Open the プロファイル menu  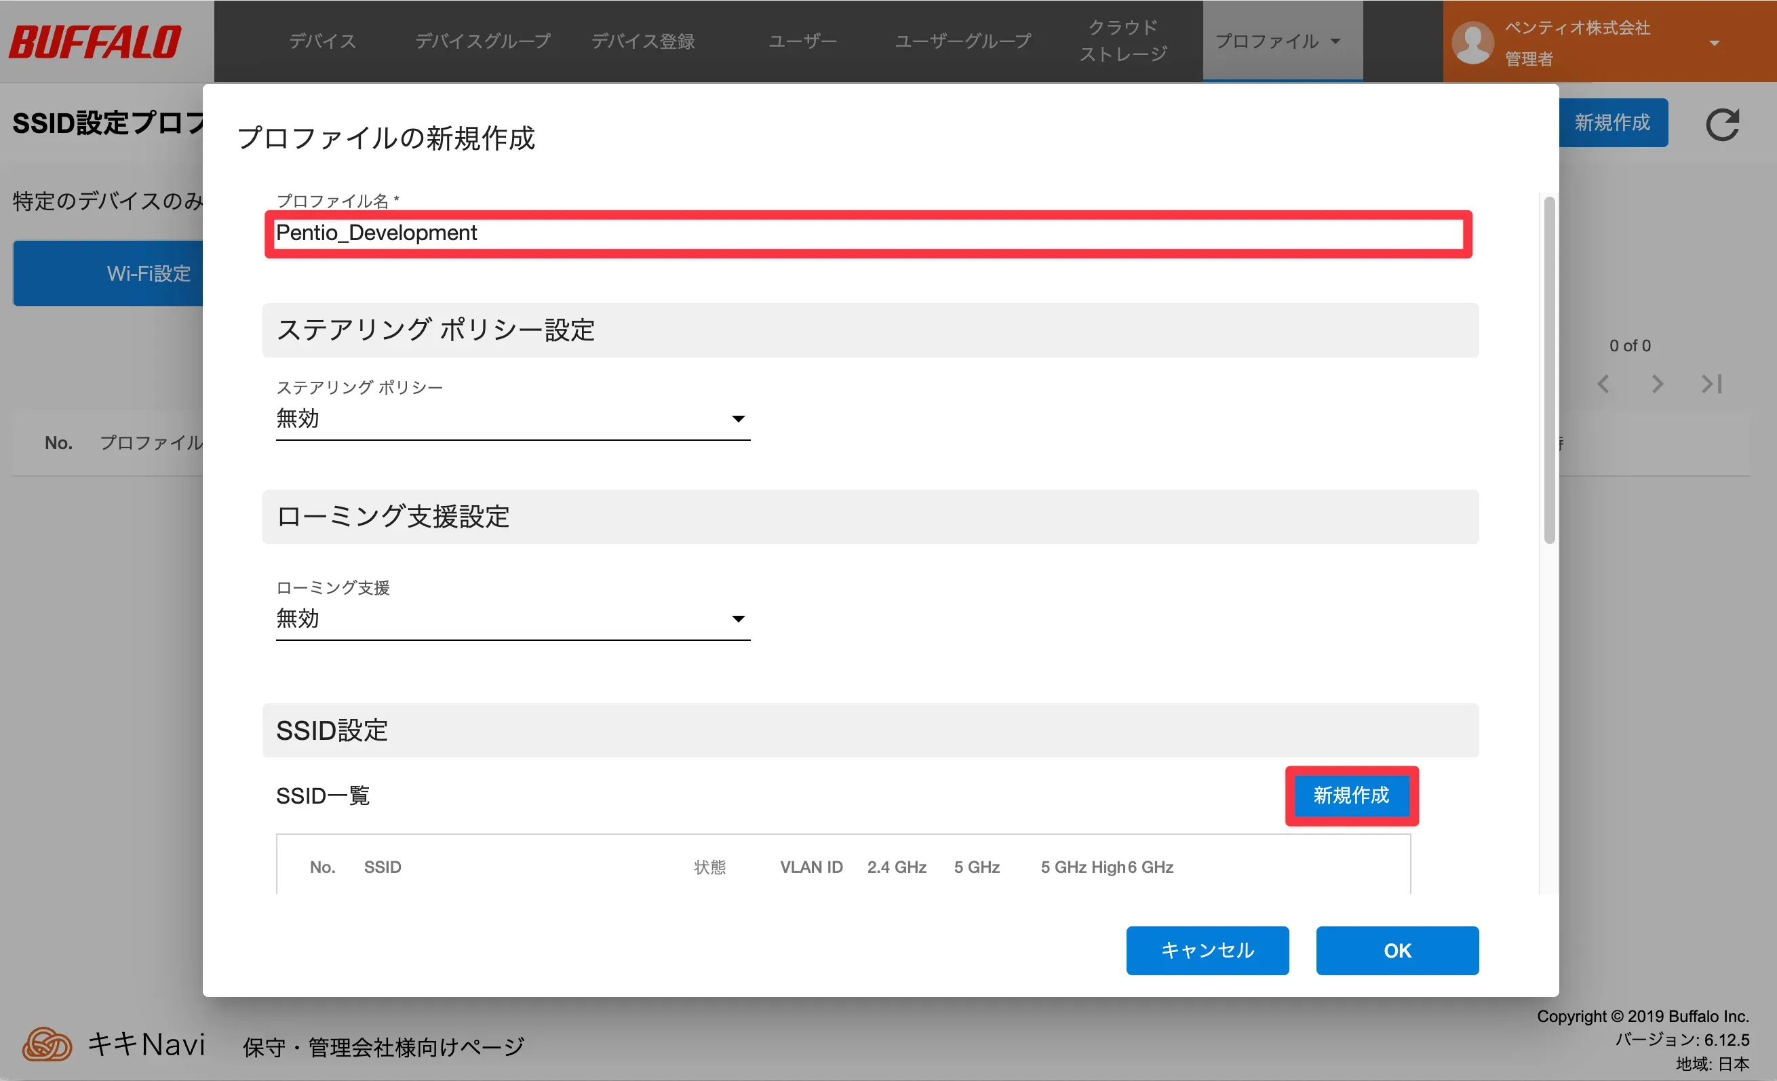[x=1278, y=41]
